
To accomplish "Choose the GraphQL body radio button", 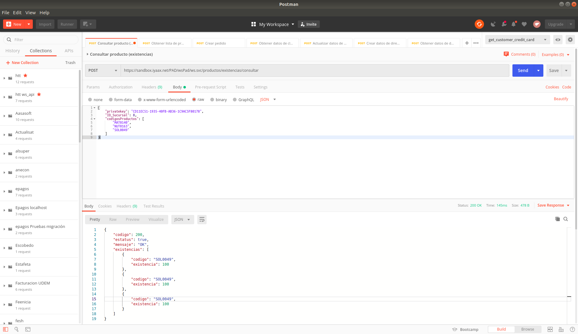I will [x=235, y=100].
